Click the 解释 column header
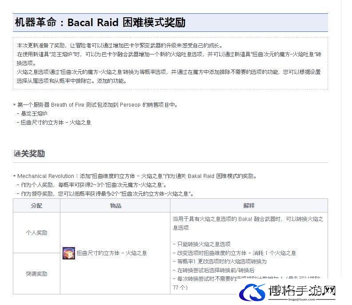This screenshot has width=352, height=305. pos(249,205)
